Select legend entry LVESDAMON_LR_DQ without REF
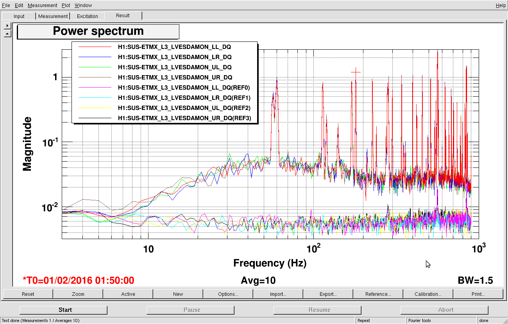The image size is (508, 324). pos(175,57)
